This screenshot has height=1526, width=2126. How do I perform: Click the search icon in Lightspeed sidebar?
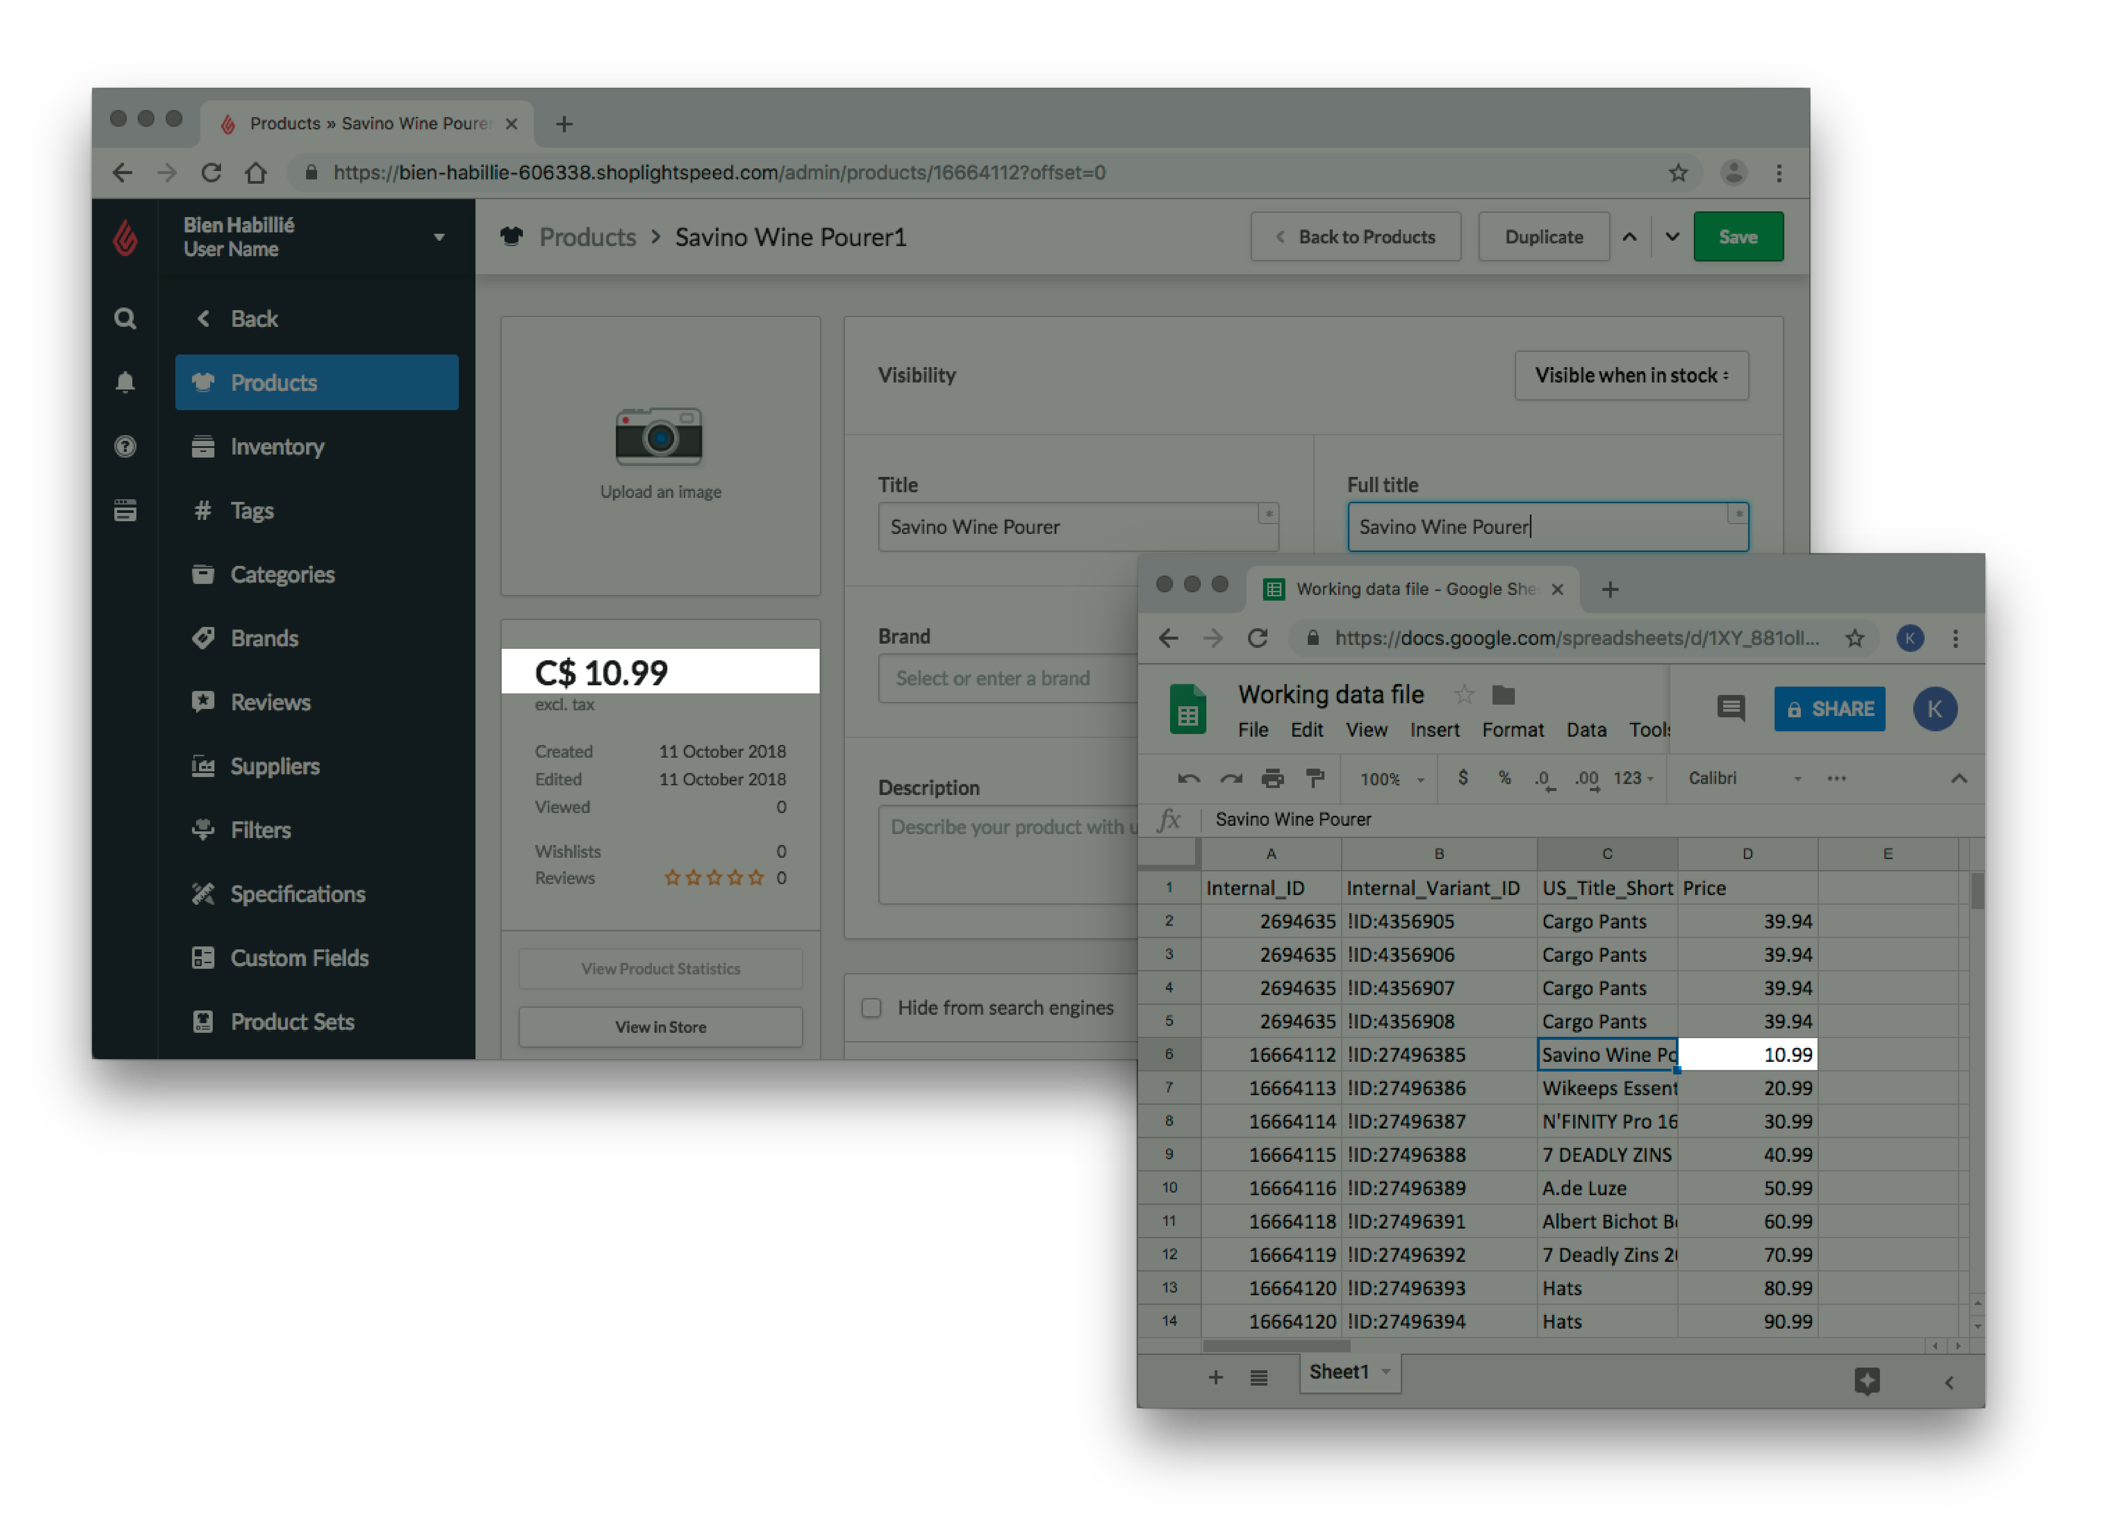pos(125,319)
